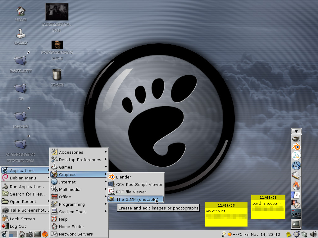The height and width of the screenshot is (238, 318).
Task: Open the Trash desktop icon
Action: pyautogui.click(x=57, y=77)
